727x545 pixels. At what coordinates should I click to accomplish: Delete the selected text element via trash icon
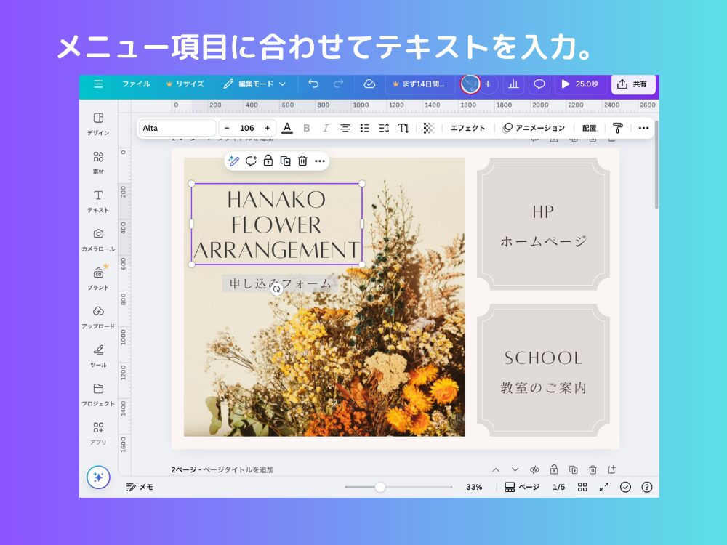pos(301,161)
